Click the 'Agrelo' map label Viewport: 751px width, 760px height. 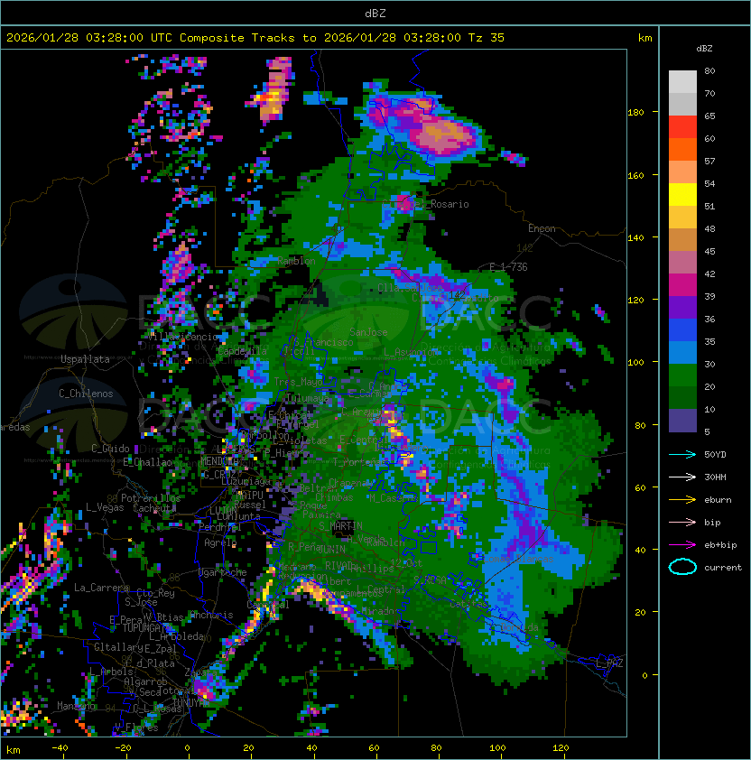220,542
